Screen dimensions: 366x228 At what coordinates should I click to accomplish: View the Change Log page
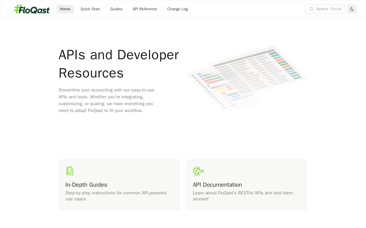coord(177,9)
